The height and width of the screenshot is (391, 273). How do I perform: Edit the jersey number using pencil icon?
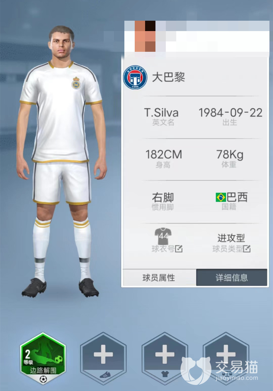[179, 249]
